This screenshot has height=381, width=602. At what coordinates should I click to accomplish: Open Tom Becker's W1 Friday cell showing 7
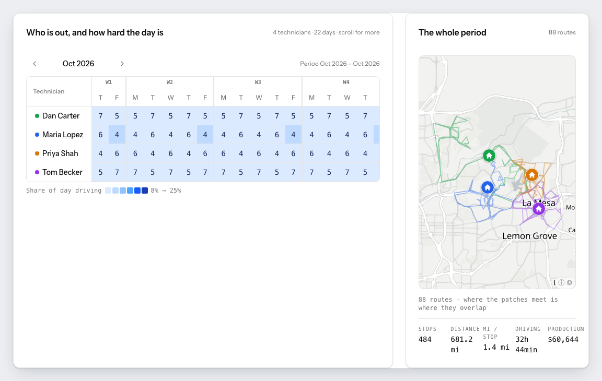[x=117, y=172]
